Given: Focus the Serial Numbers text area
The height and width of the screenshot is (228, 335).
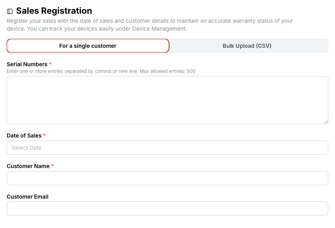Looking at the screenshot, I should click(x=167, y=100).
